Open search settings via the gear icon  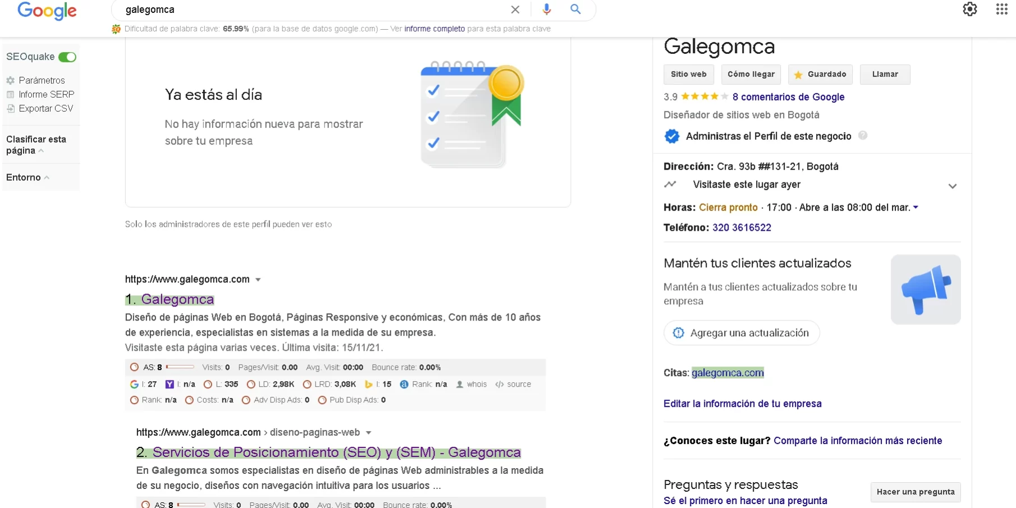pos(971,10)
